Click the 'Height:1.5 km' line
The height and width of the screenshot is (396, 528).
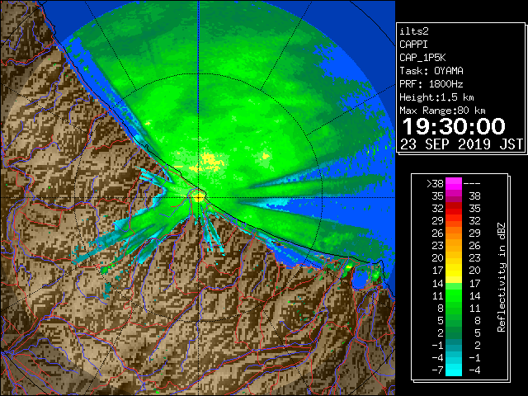(x=436, y=97)
